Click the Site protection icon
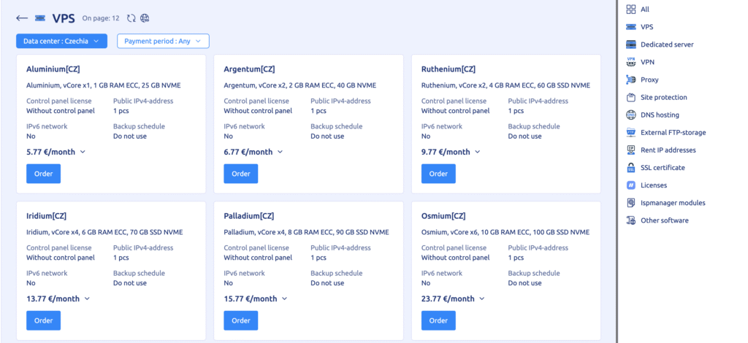 [631, 97]
